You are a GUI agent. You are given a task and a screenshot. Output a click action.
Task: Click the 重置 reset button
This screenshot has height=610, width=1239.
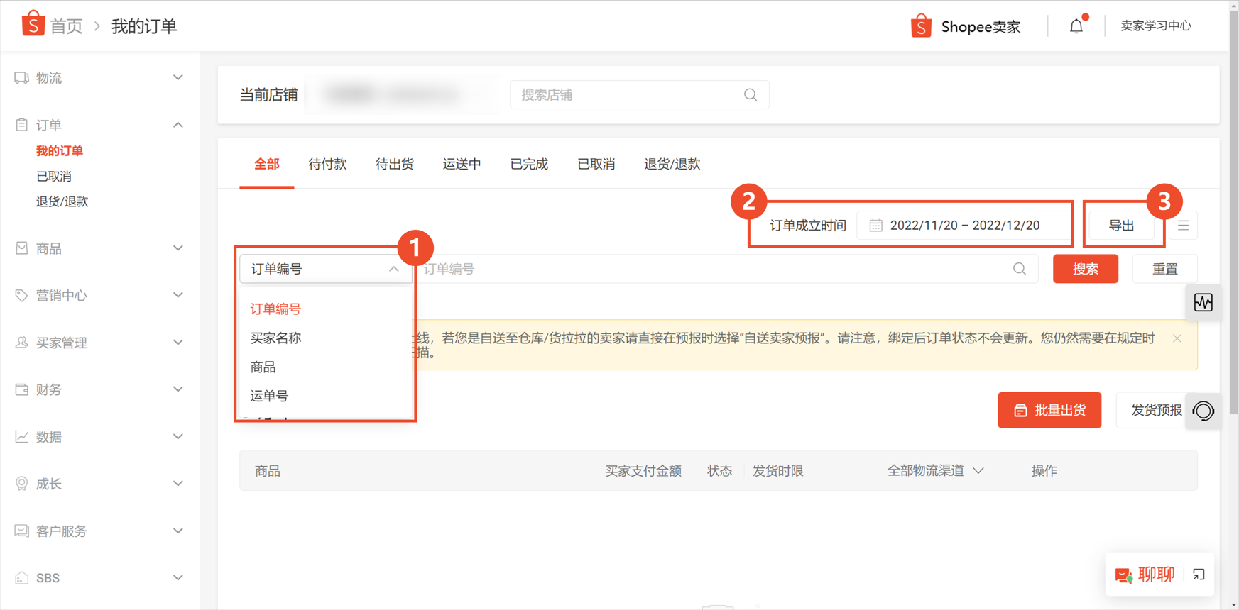[x=1165, y=269]
